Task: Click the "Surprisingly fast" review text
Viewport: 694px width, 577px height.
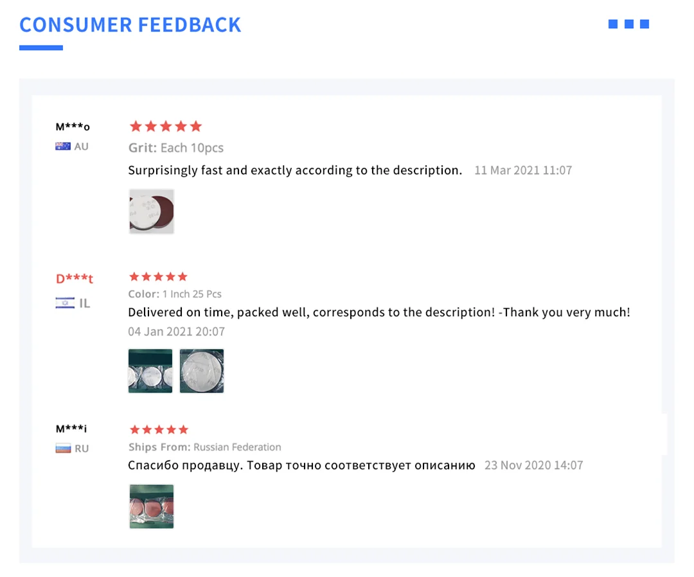Action: click(295, 170)
